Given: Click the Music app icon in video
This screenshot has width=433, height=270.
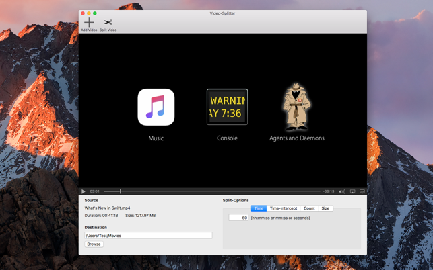Looking at the screenshot, I should 156,107.
